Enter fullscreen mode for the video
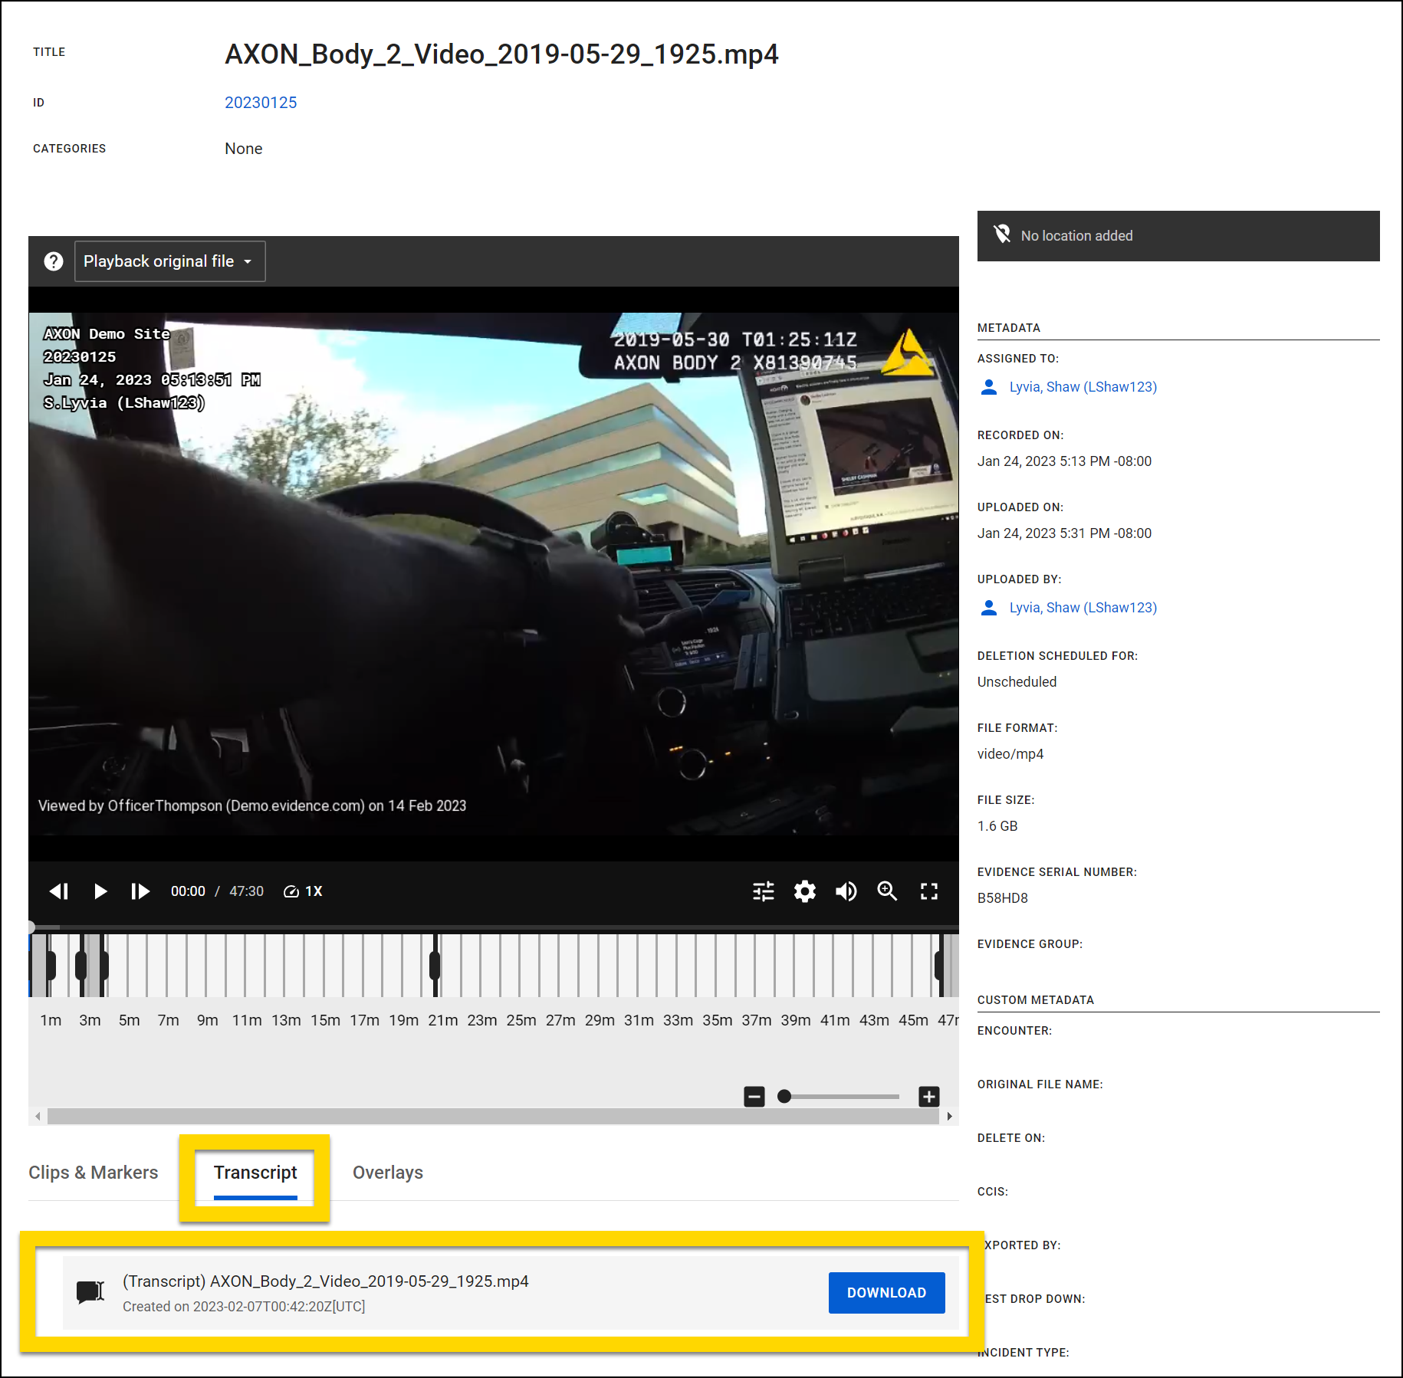This screenshot has height=1378, width=1403. tap(928, 891)
